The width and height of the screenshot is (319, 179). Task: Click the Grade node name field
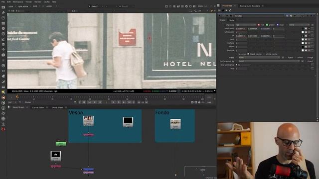point(259,15)
